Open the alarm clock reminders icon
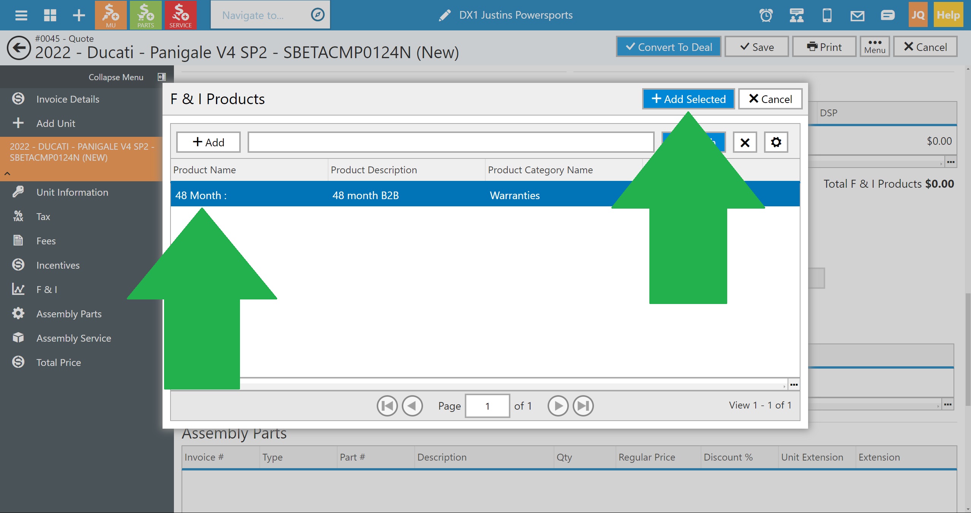Screen dimensions: 971x513 (766, 15)
